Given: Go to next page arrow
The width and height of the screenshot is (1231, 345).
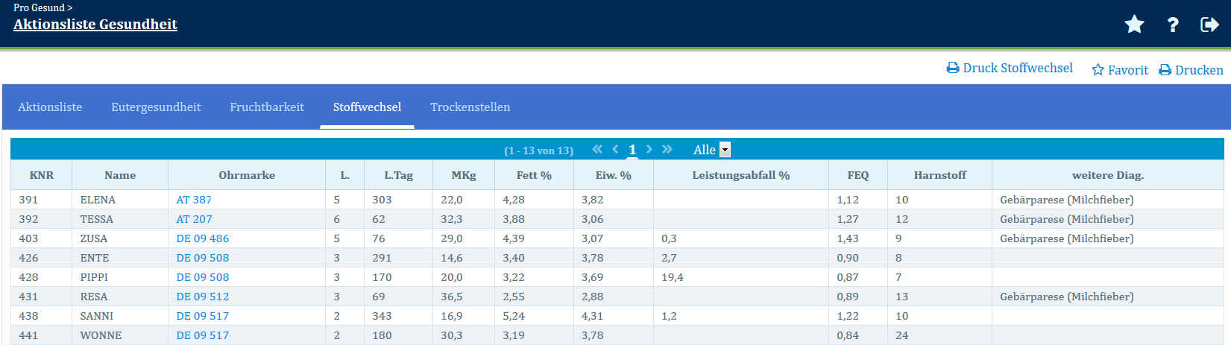Looking at the screenshot, I should pyautogui.click(x=649, y=149).
